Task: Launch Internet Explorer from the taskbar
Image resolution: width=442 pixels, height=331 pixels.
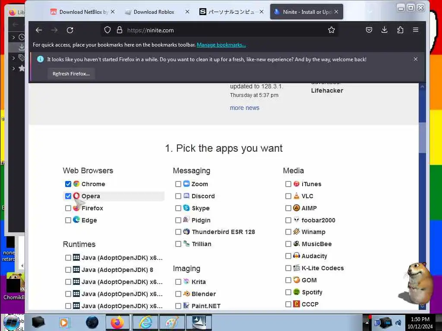Action: [x=145, y=322]
